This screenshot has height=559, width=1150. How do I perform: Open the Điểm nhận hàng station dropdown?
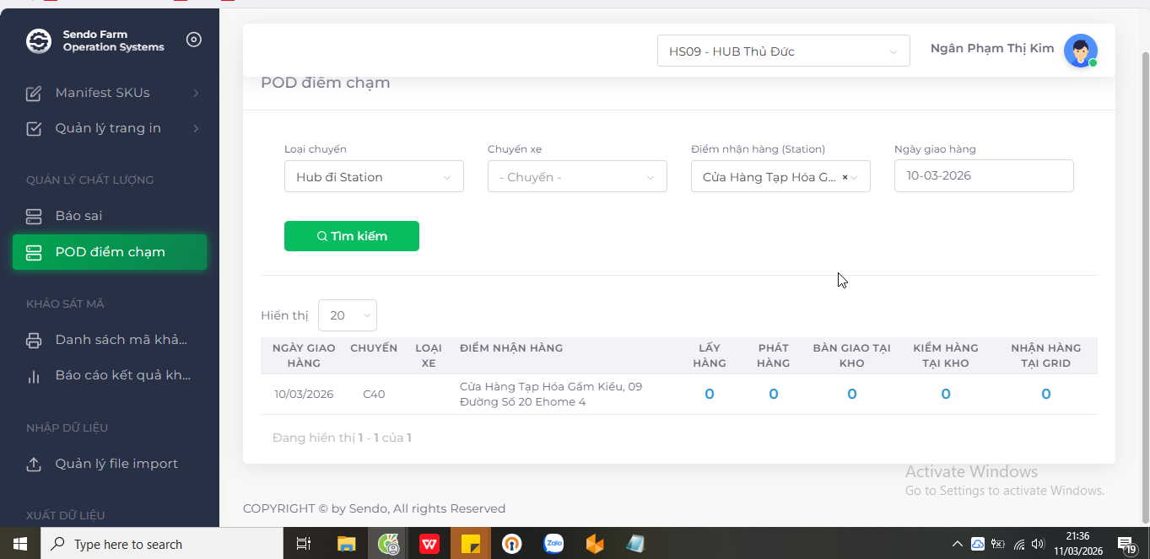(x=780, y=176)
